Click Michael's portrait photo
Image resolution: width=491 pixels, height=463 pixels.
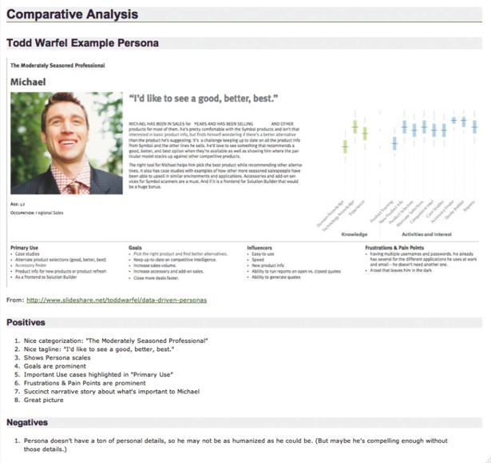(67, 143)
